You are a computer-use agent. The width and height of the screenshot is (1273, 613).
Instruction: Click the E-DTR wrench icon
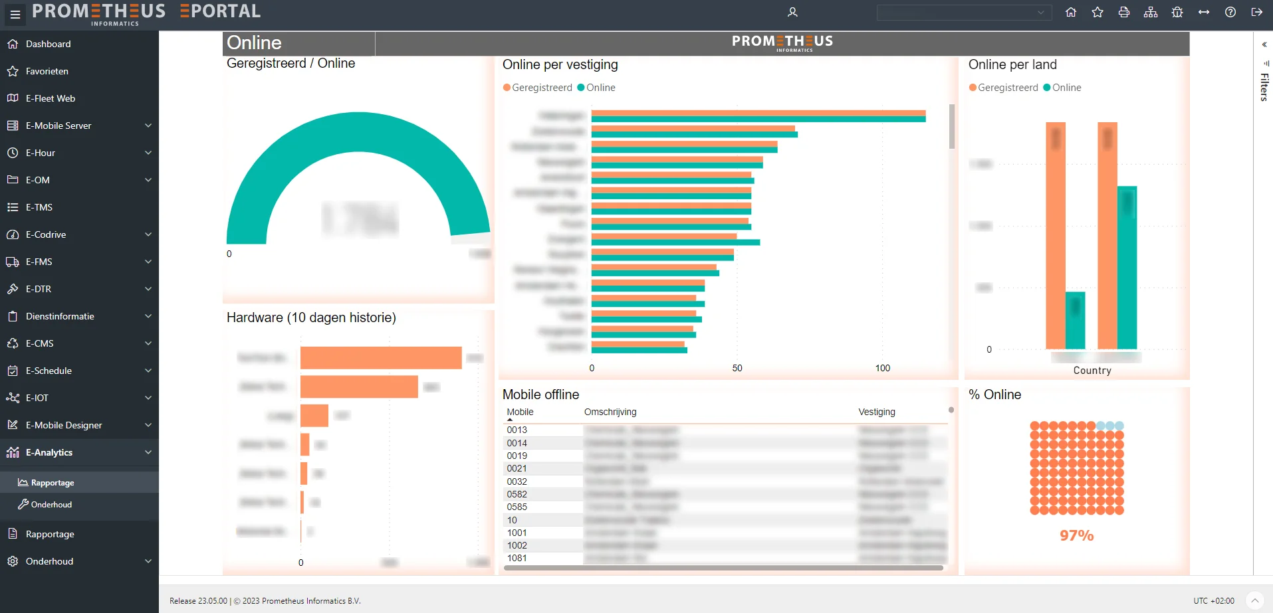[13, 289]
